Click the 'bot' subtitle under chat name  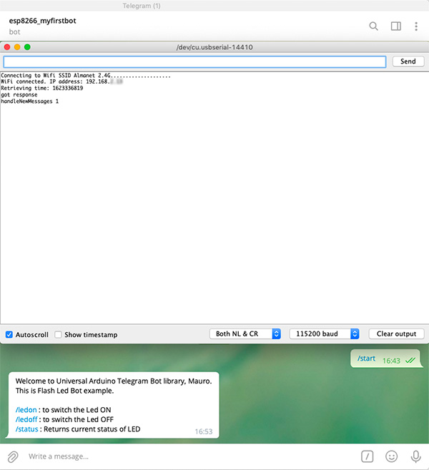tap(15, 31)
